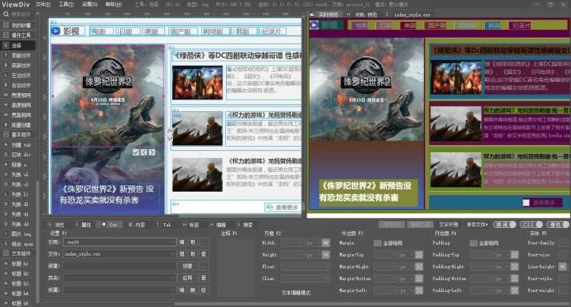Check the 全部相同 box for Padding
Screen dimensions: 571x307
(473, 243)
